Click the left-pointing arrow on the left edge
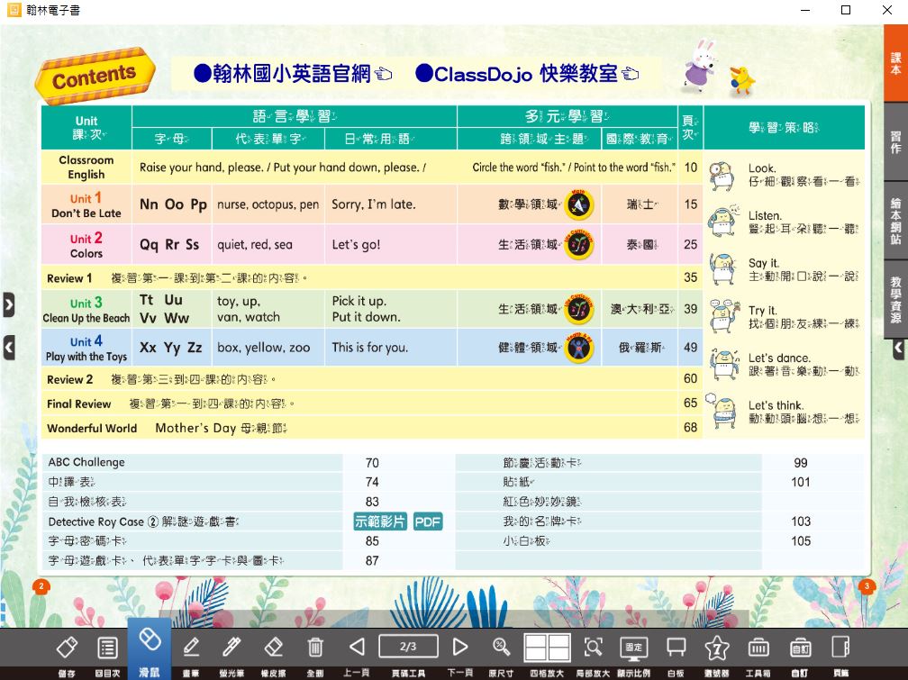 pyautogui.click(x=8, y=347)
